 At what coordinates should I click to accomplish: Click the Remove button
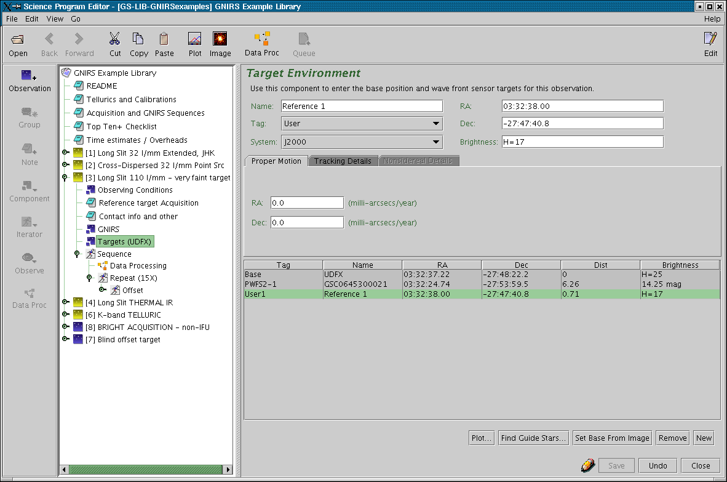(672, 438)
